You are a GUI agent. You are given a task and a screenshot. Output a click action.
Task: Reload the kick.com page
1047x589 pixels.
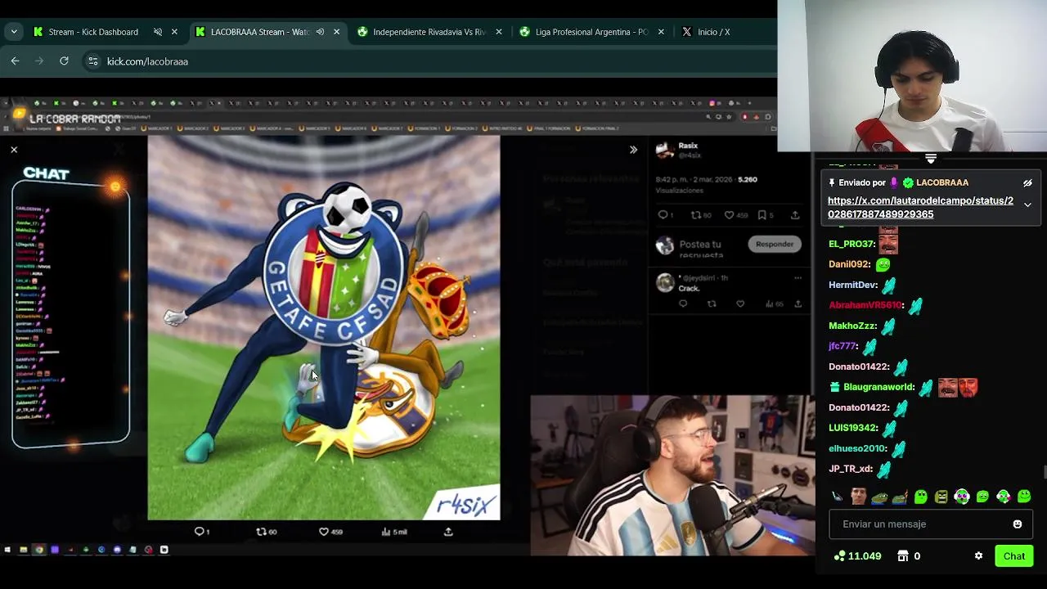click(x=64, y=61)
